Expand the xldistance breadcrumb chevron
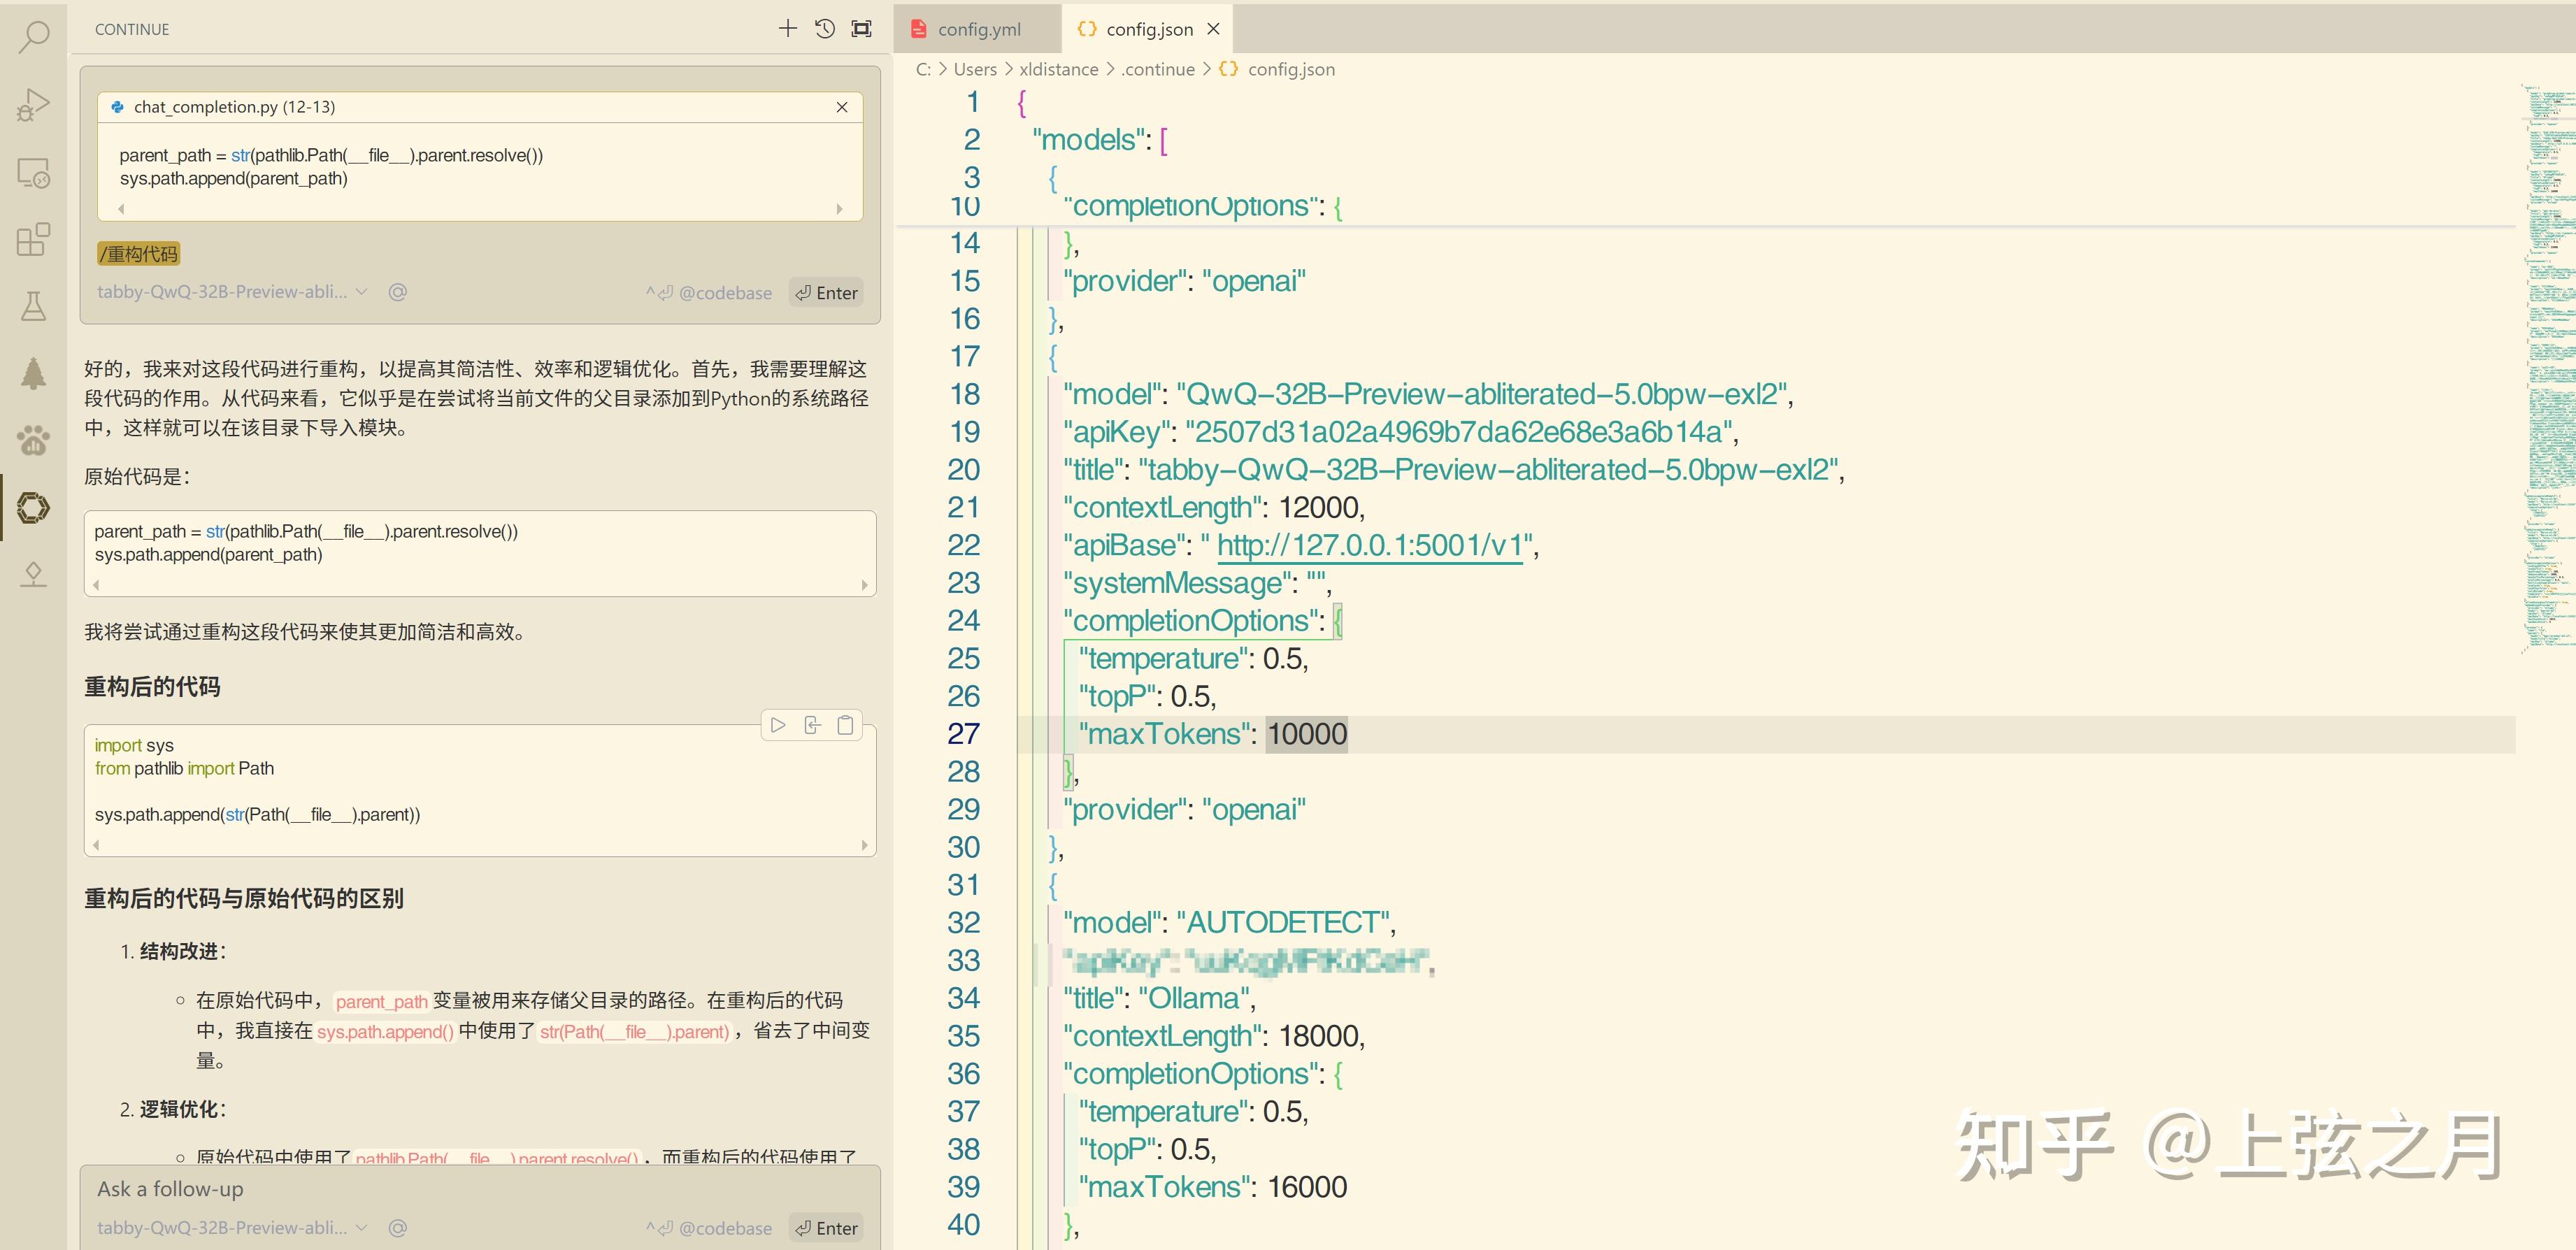 pyautogui.click(x=1110, y=69)
